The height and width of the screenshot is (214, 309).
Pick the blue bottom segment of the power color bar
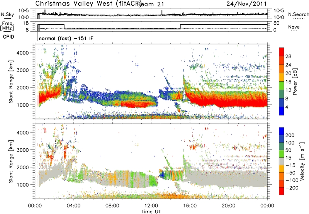pos(282,111)
